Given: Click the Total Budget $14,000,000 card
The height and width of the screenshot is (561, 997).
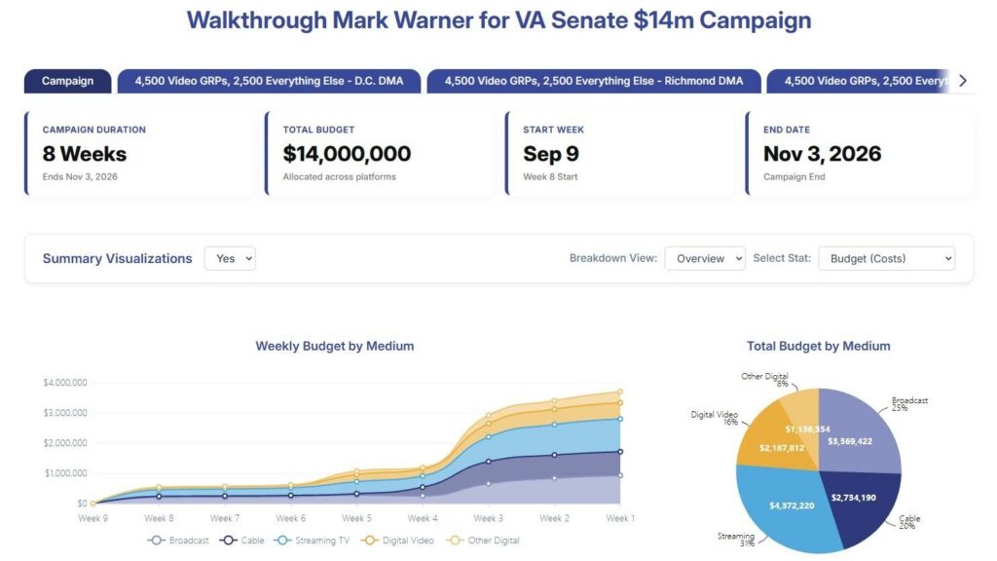Looking at the screenshot, I should click(379, 153).
